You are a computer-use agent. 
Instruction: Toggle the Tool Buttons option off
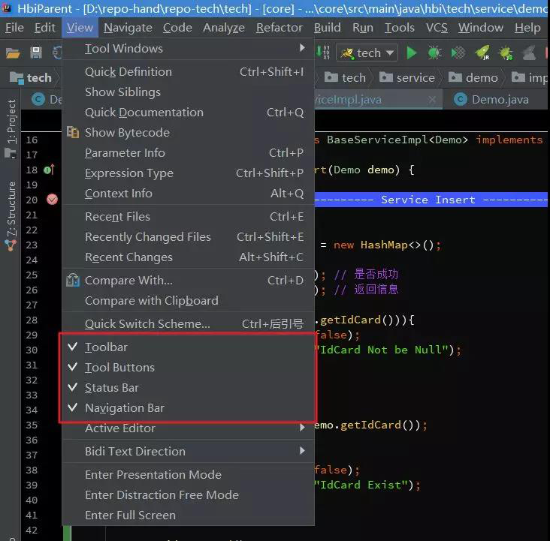(x=119, y=368)
